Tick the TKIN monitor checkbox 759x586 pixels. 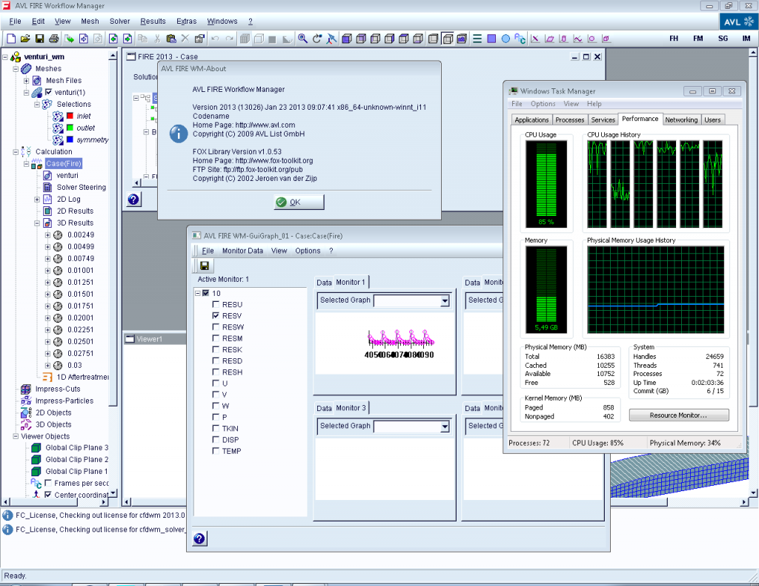(x=216, y=428)
